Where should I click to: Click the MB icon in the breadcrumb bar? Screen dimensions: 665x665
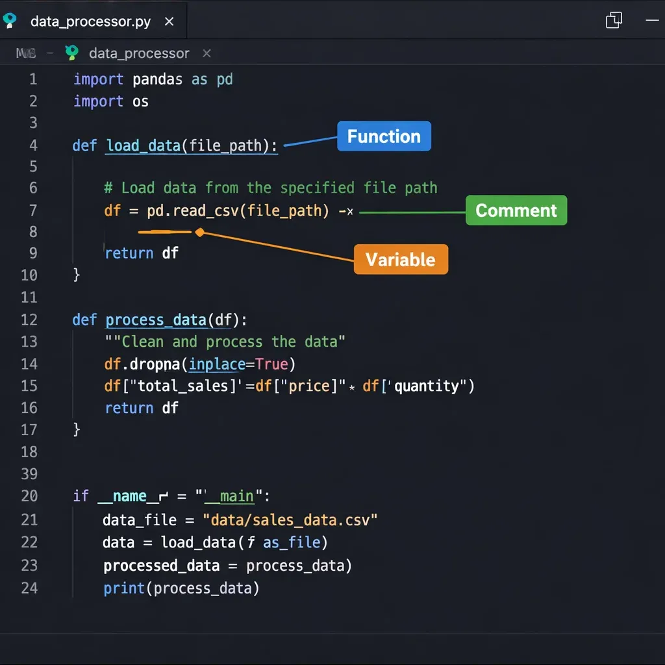click(x=26, y=53)
